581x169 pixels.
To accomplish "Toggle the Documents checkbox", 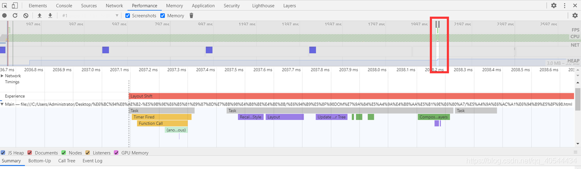I will 30,153.
